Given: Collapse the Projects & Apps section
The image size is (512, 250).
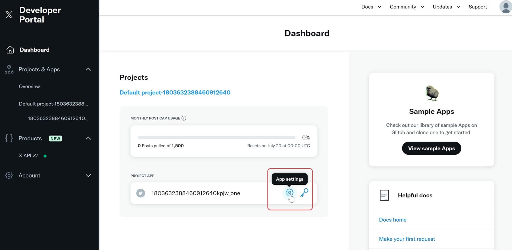Looking at the screenshot, I should [88, 69].
